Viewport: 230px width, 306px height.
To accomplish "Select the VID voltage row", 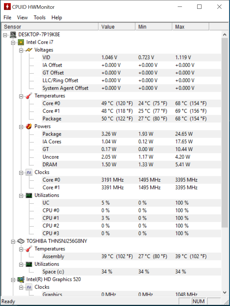I will tap(132, 58).
